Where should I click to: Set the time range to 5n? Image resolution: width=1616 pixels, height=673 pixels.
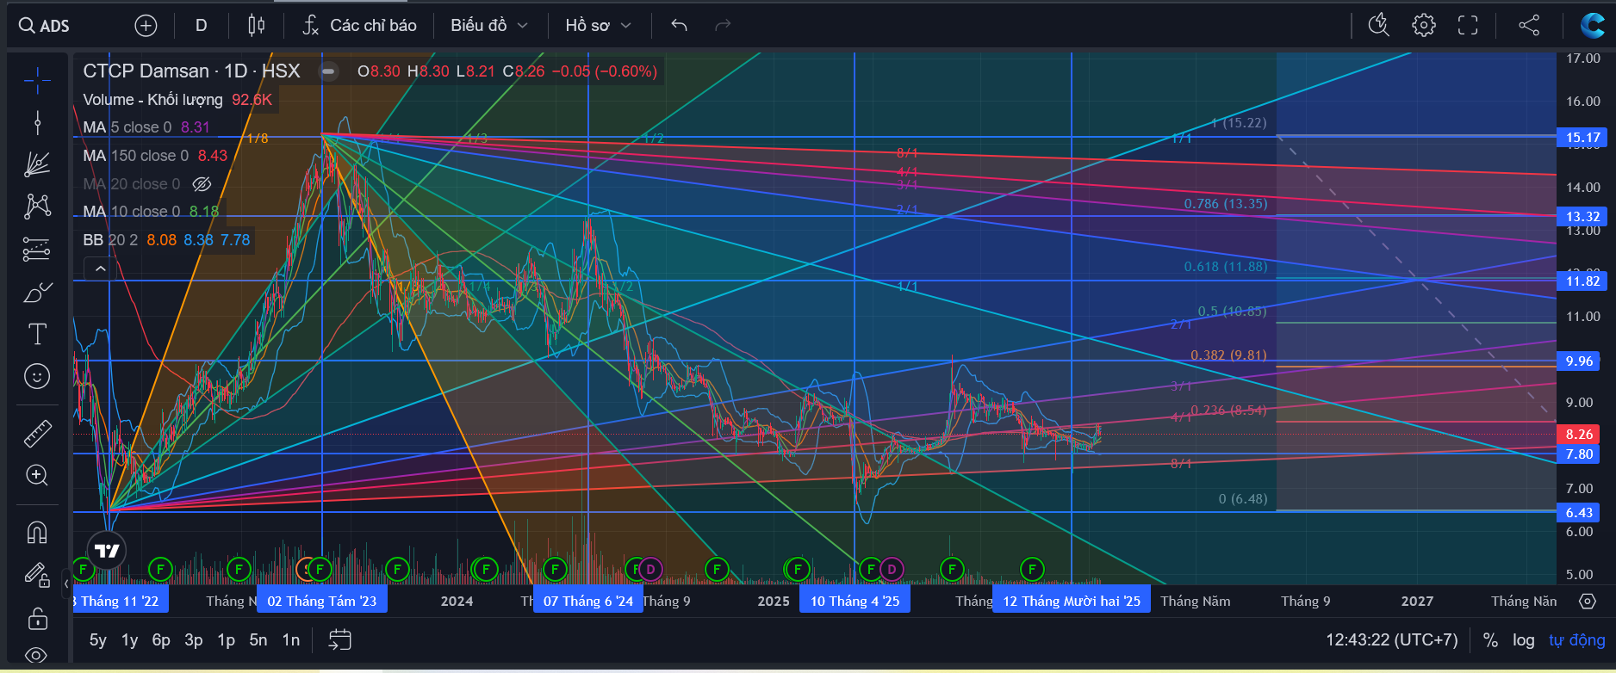(x=258, y=640)
